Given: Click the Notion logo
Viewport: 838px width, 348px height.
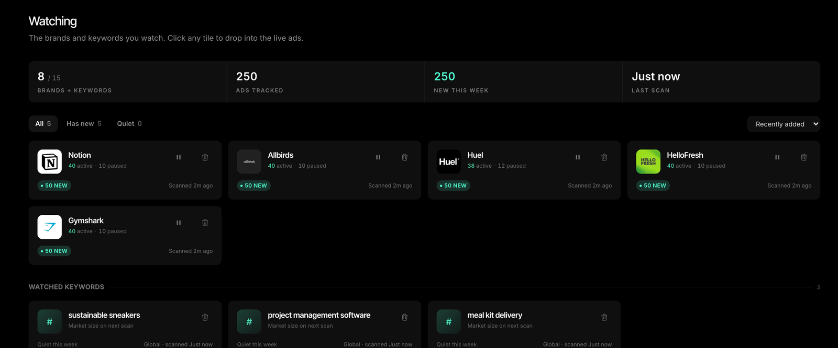Looking at the screenshot, I should pyautogui.click(x=50, y=162).
